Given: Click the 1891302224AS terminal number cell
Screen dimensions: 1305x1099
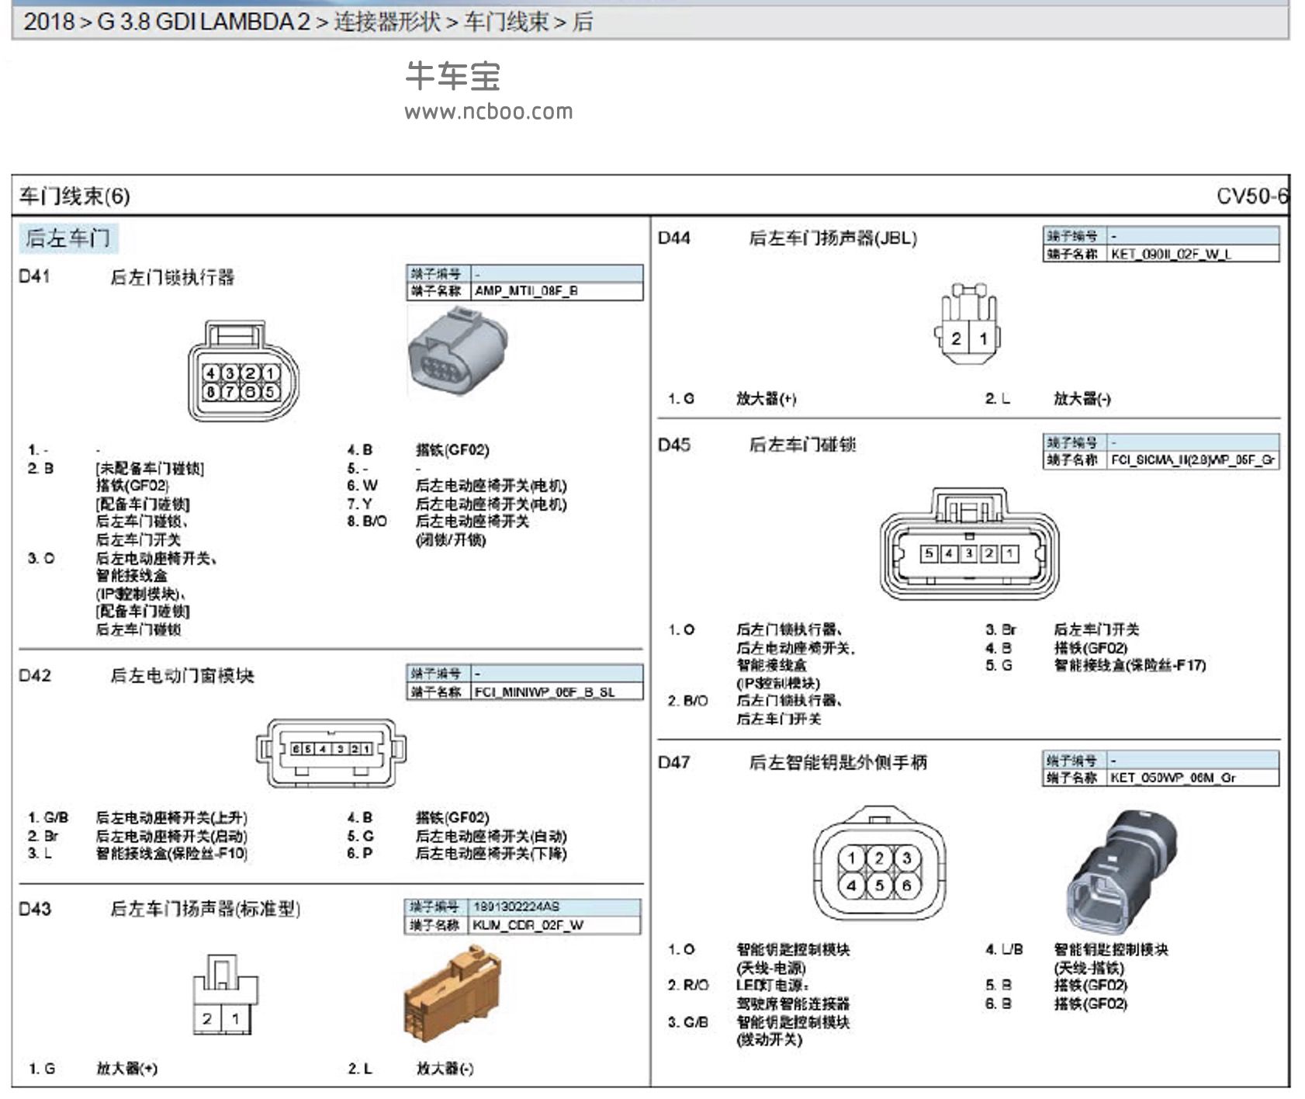Looking at the screenshot, I should pos(555,907).
